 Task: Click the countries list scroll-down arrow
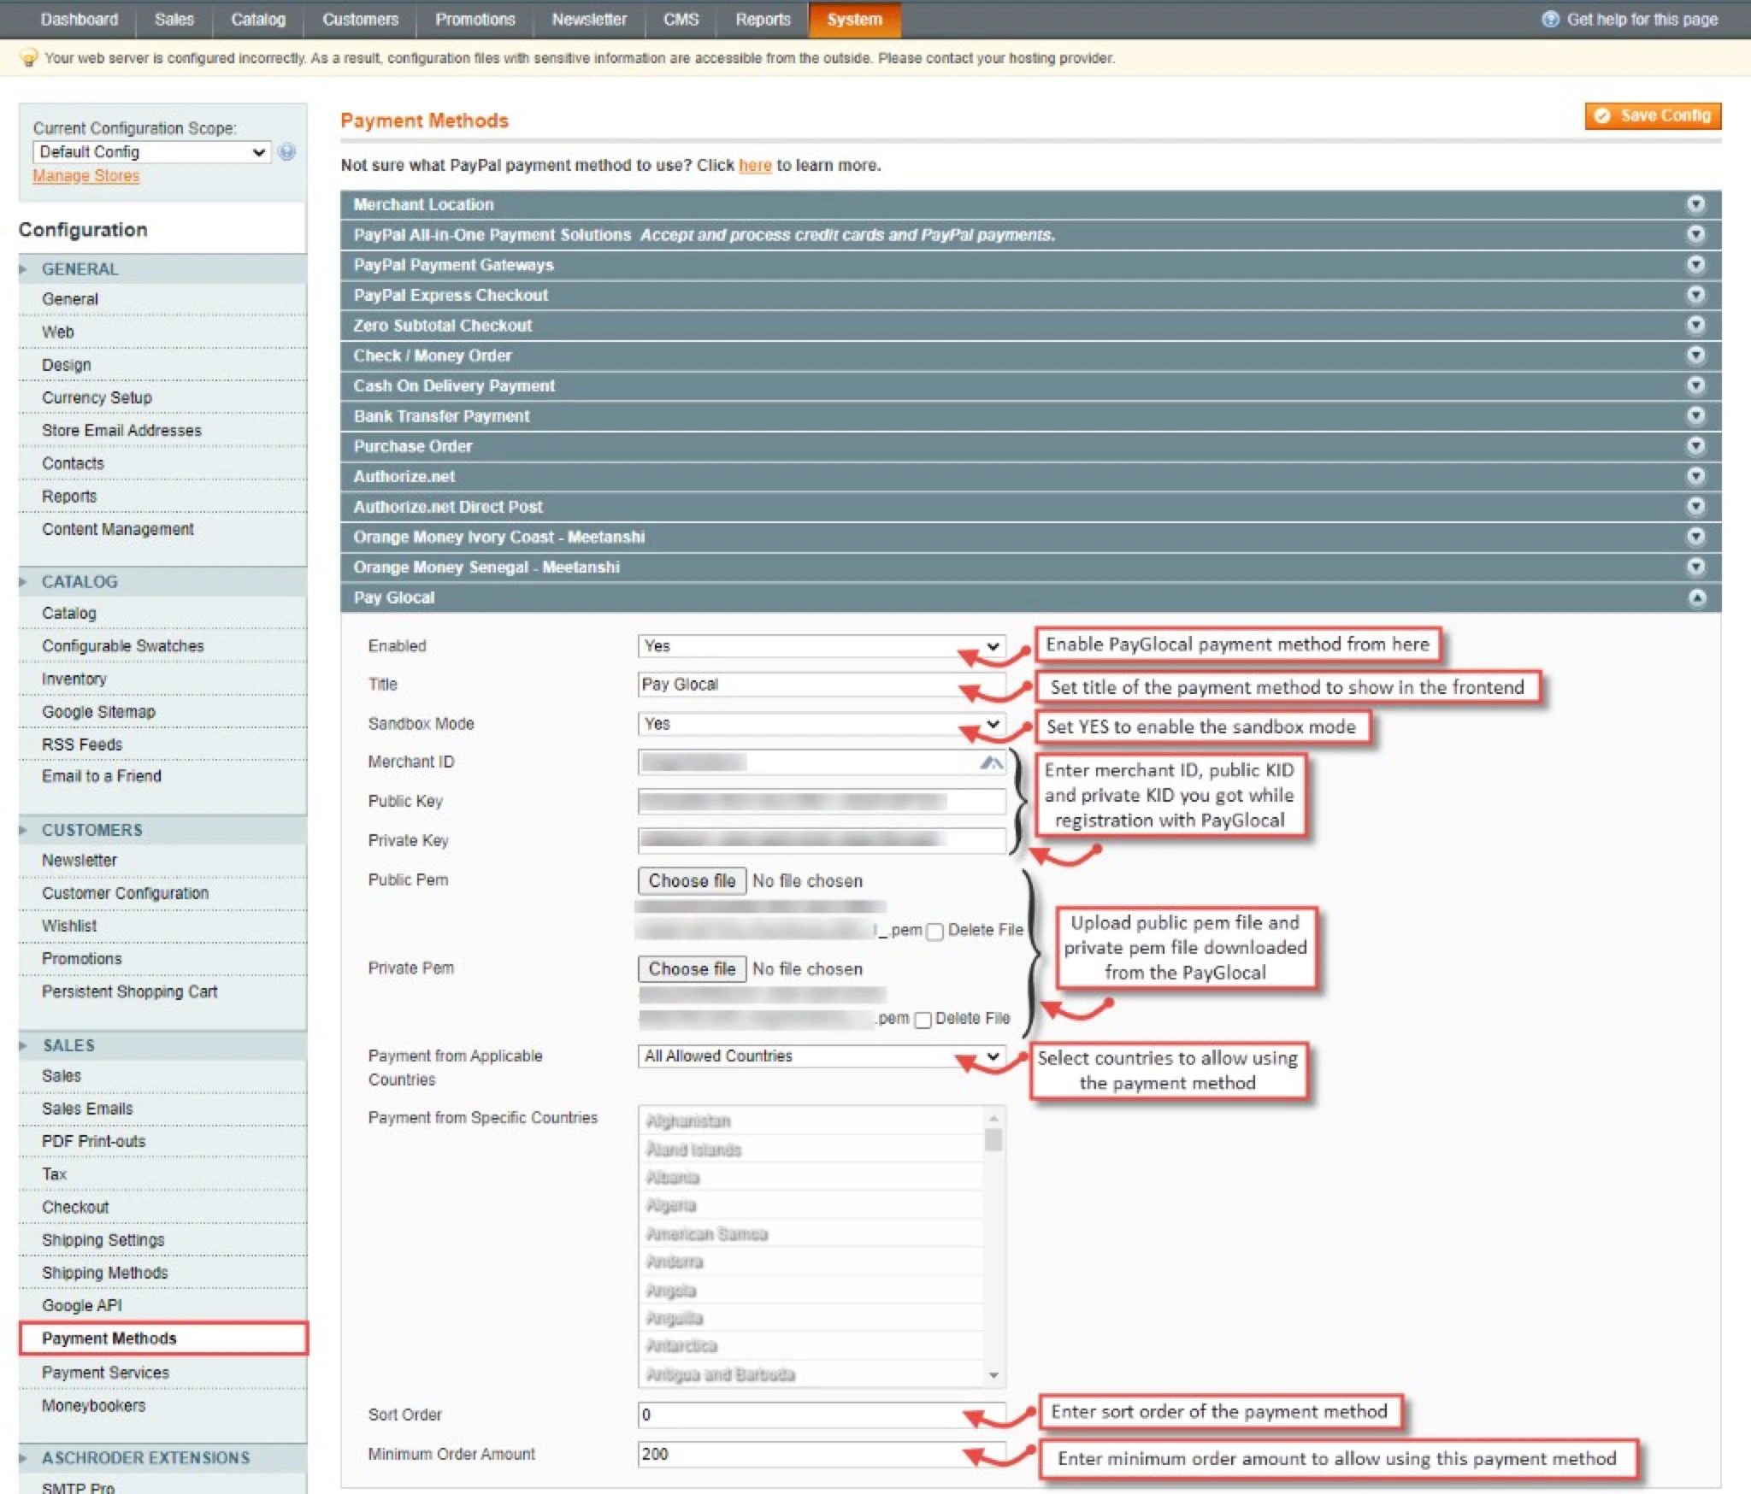click(x=993, y=1375)
